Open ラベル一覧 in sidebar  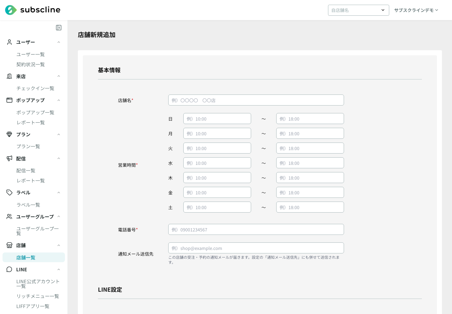pos(28,205)
